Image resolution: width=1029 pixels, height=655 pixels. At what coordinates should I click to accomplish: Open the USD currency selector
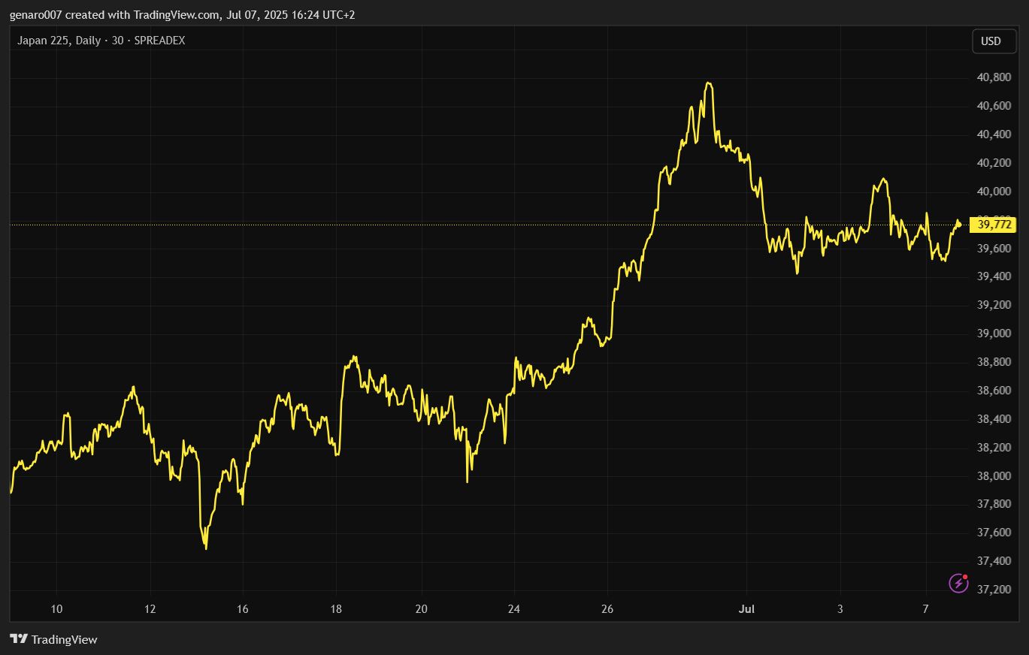tap(994, 41)
